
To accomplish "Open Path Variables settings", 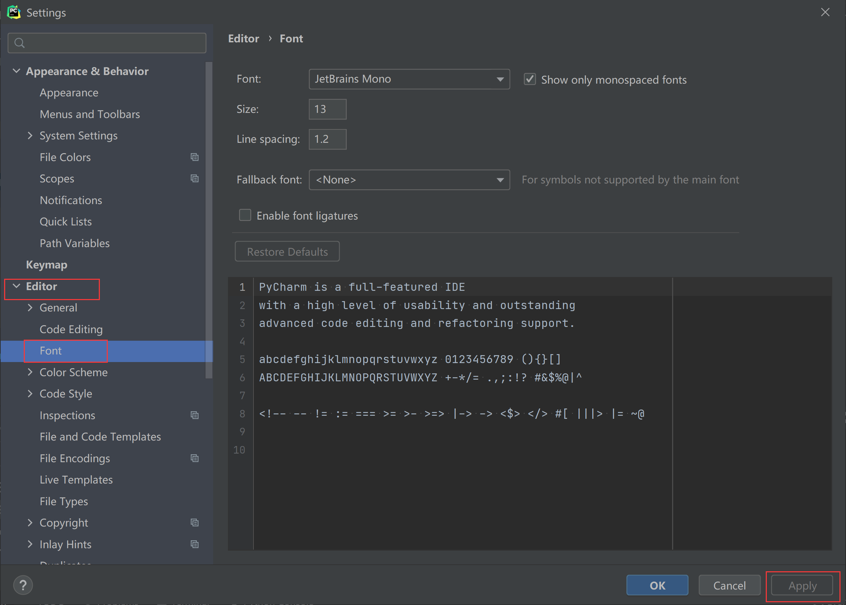I will [x=74, y=243].
